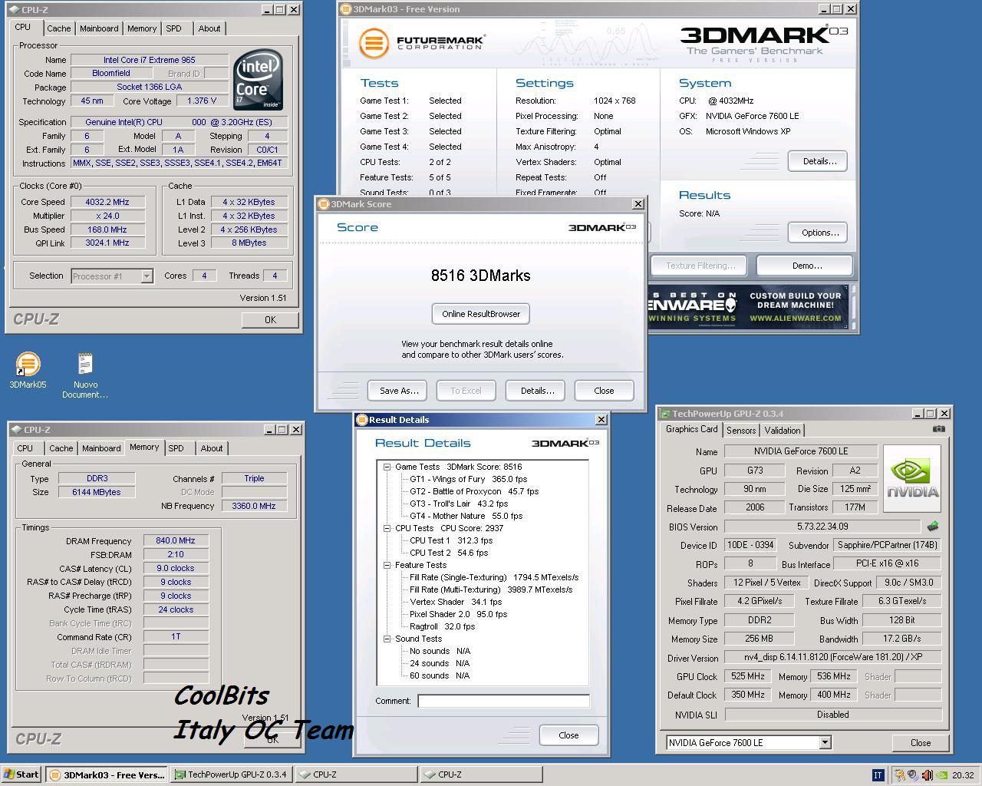Click the Texture Filtering button
Screen dimensions: 982x786
tap(700, 266)
